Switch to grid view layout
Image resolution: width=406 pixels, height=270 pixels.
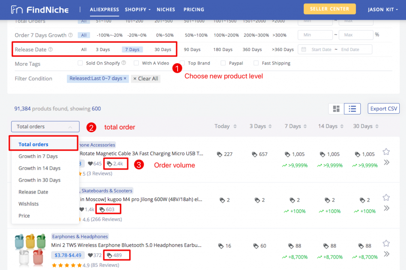[x=336, y=109]
